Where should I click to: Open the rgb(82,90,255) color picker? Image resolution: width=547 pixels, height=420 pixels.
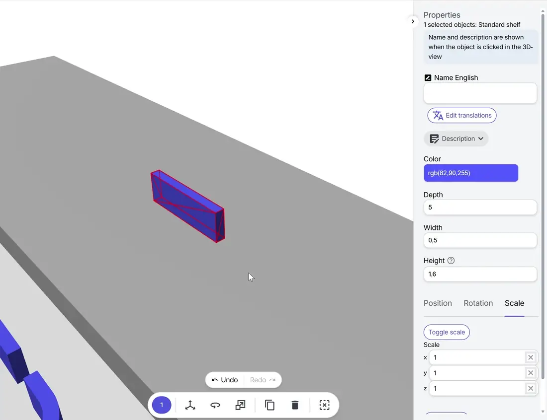pos(470,173)
